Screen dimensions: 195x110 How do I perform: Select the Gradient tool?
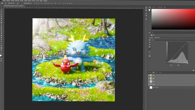[x=1, y=33]
